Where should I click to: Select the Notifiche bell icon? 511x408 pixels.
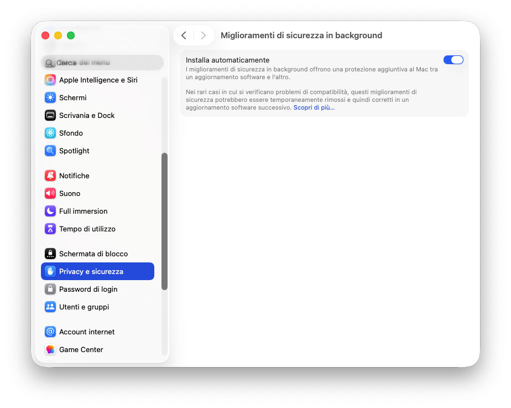tap(76, 175)
